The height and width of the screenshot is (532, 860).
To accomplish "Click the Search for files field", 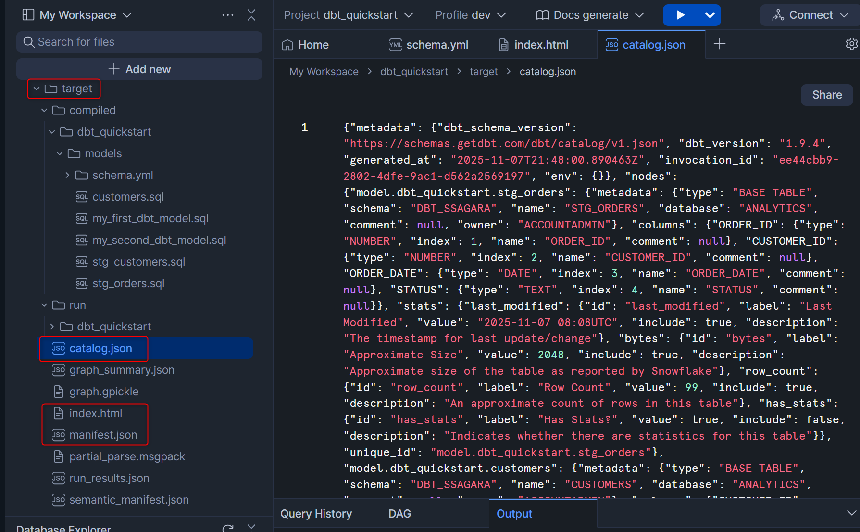I will (x=139, y=42).
